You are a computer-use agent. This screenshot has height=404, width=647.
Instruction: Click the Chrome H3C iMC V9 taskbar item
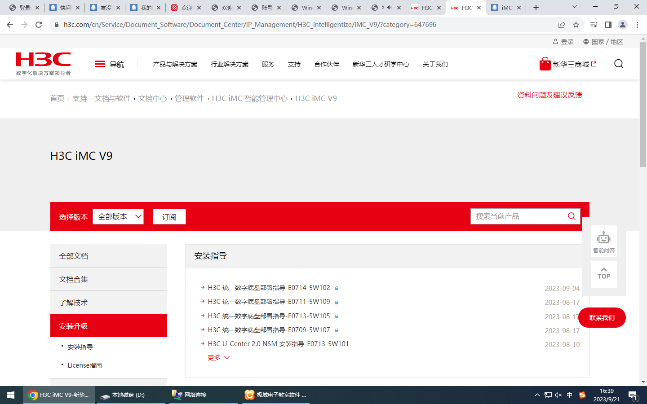tap(59, 395)
